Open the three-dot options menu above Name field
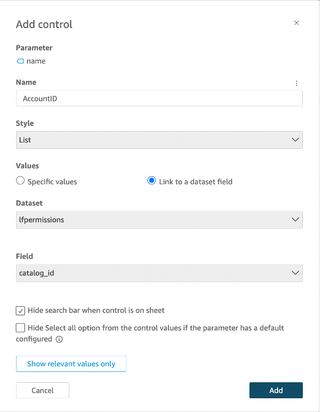This screenshot has width=320, height=412. tap(296, 84)
